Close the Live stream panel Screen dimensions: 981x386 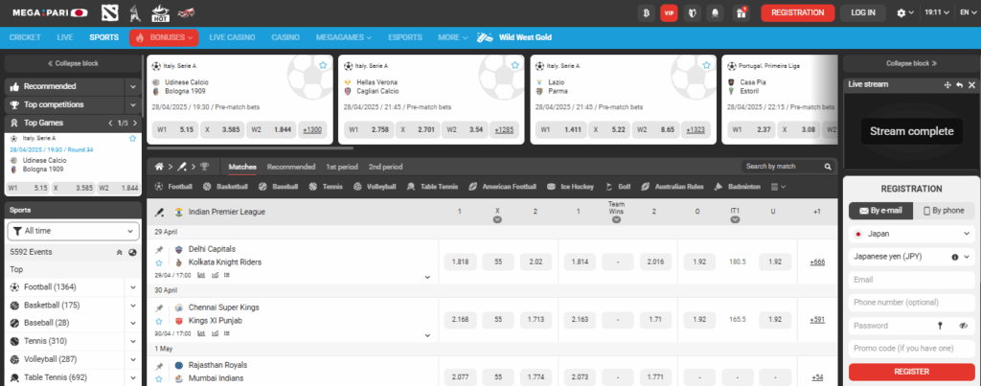[x=971, y=84]
